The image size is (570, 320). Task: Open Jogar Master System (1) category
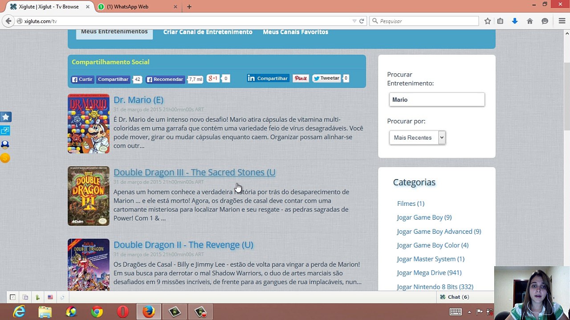click(x=431, y=259)
